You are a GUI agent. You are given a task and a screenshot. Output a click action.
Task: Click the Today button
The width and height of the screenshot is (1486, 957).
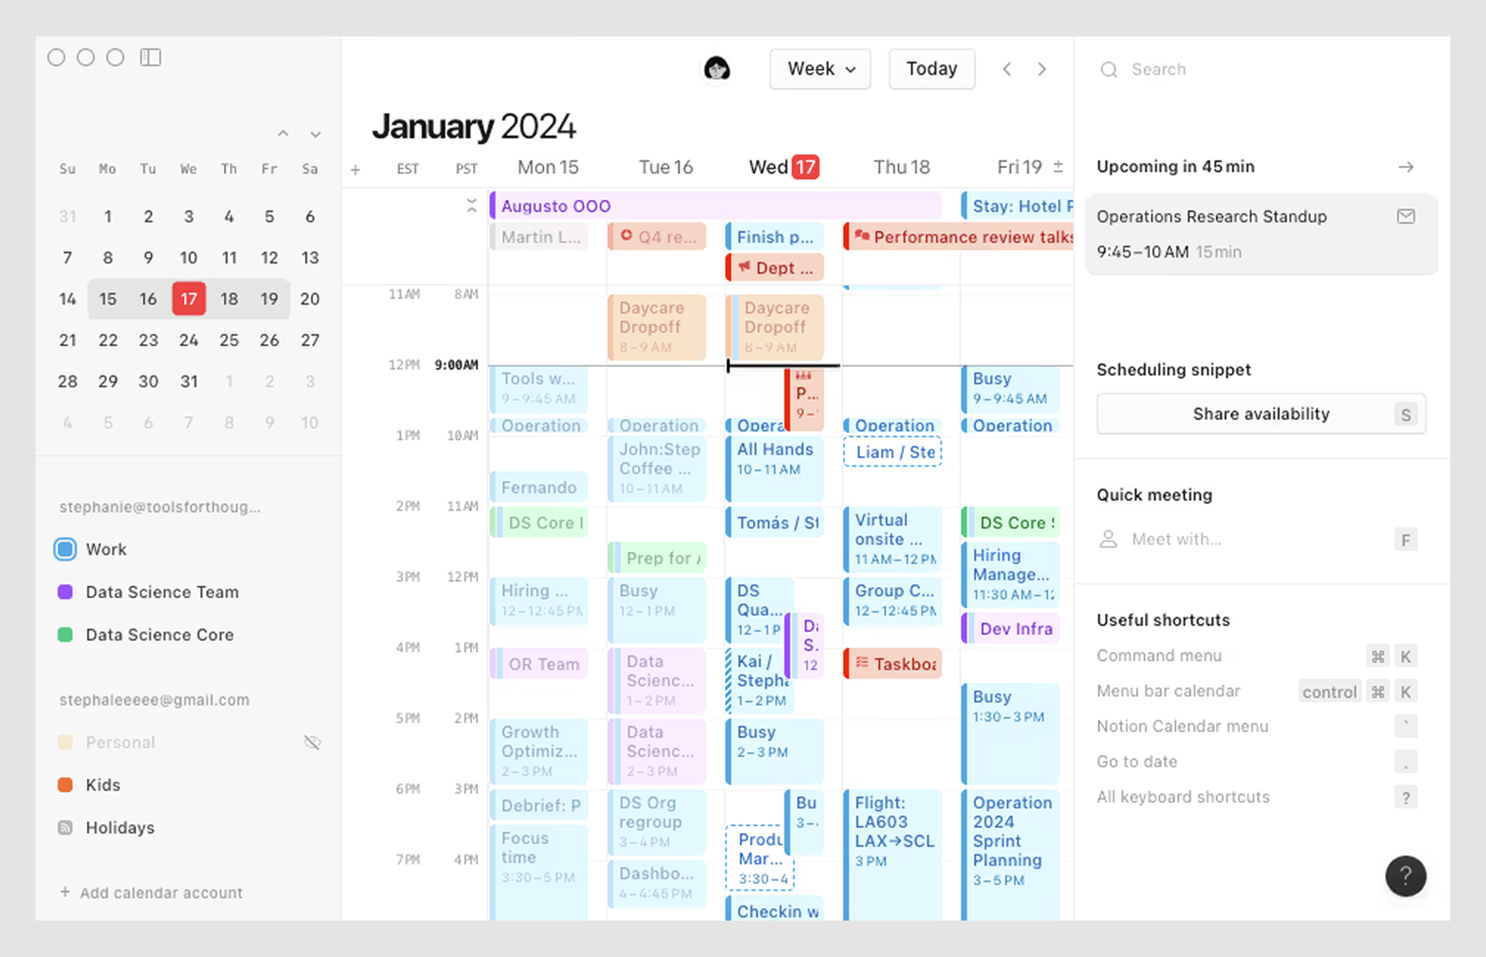coord(931,69)
